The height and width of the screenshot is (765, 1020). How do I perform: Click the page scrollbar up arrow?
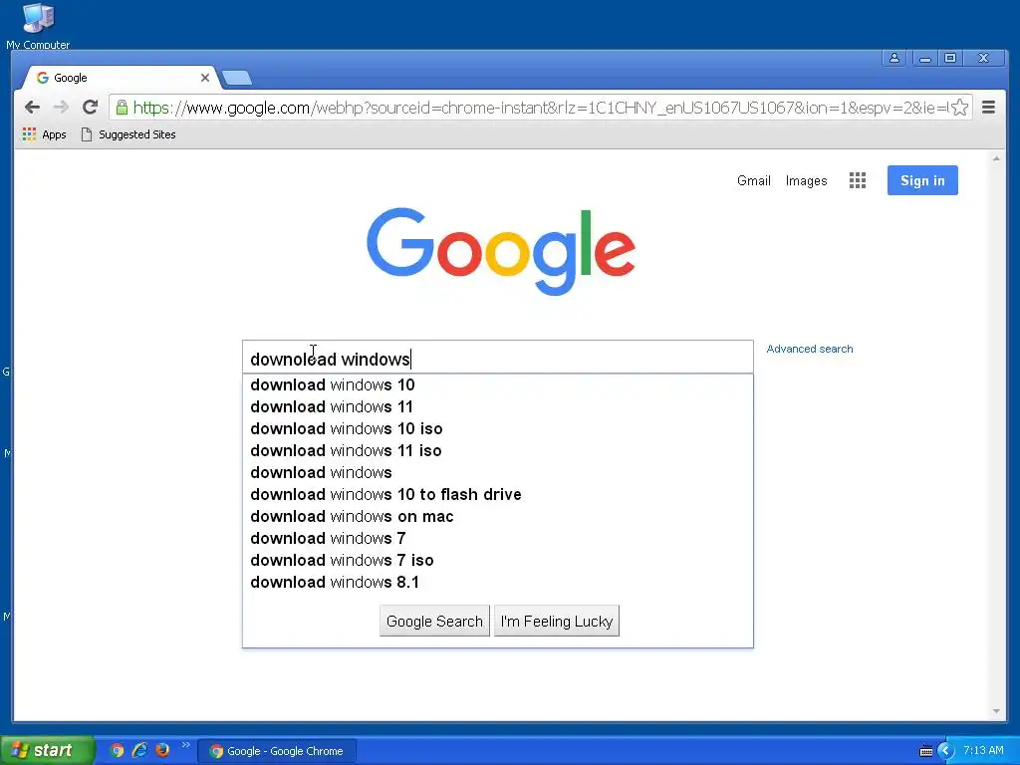996,158
